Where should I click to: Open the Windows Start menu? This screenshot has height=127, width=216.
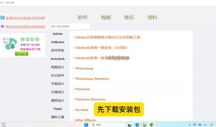coord(86,125)
